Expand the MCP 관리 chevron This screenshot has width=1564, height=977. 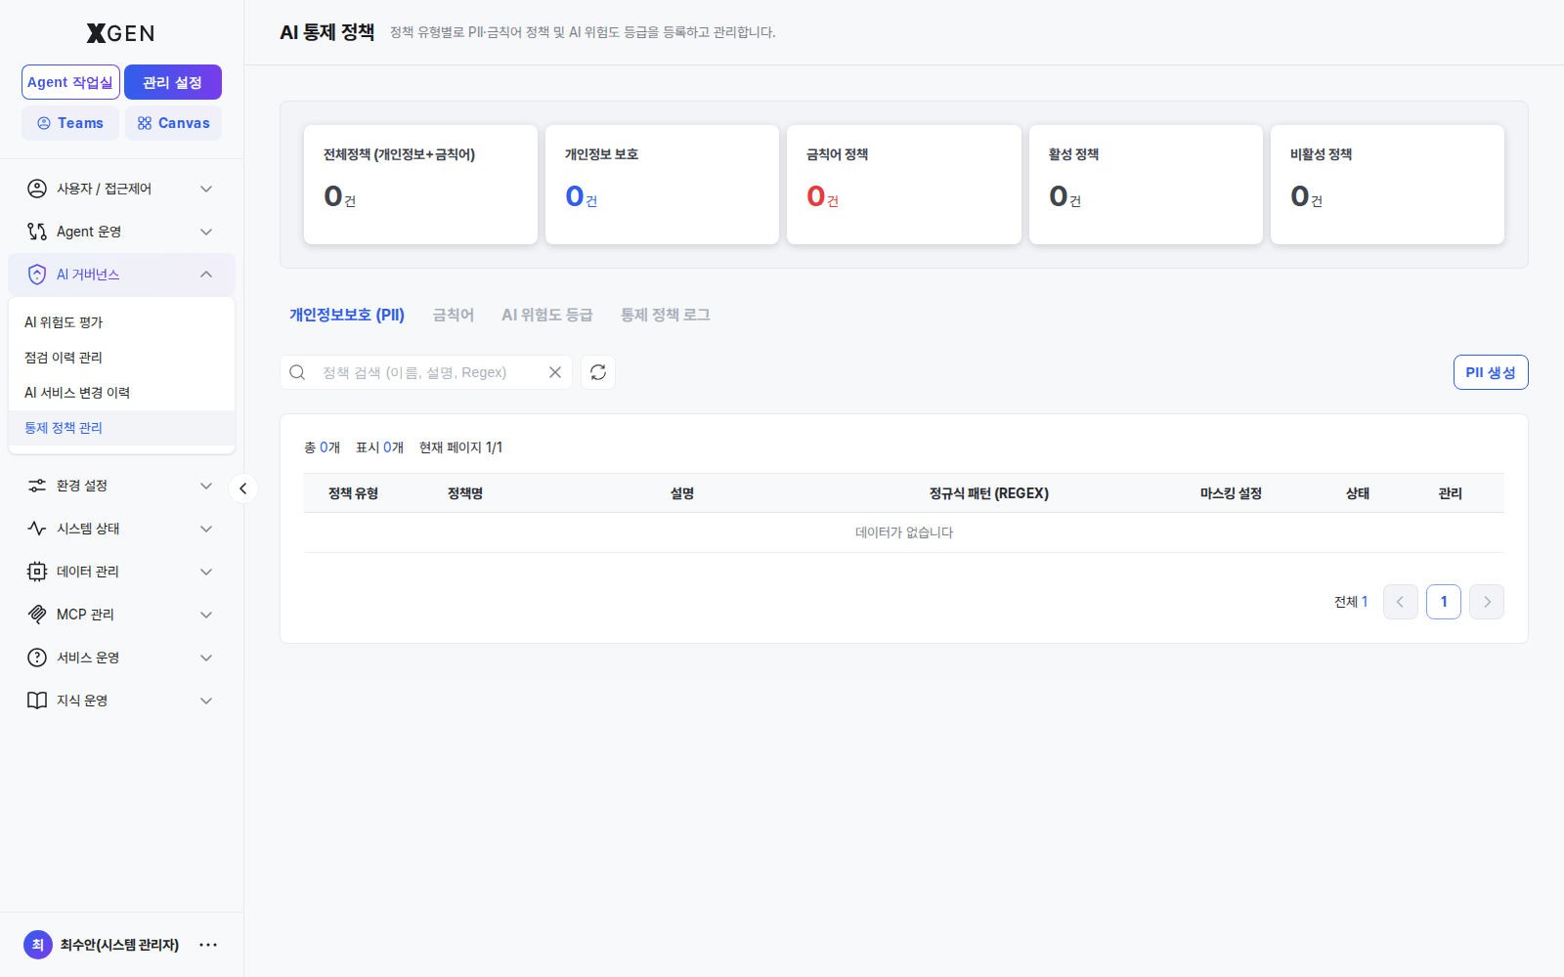pyautogui.click(x=206, y=615)
